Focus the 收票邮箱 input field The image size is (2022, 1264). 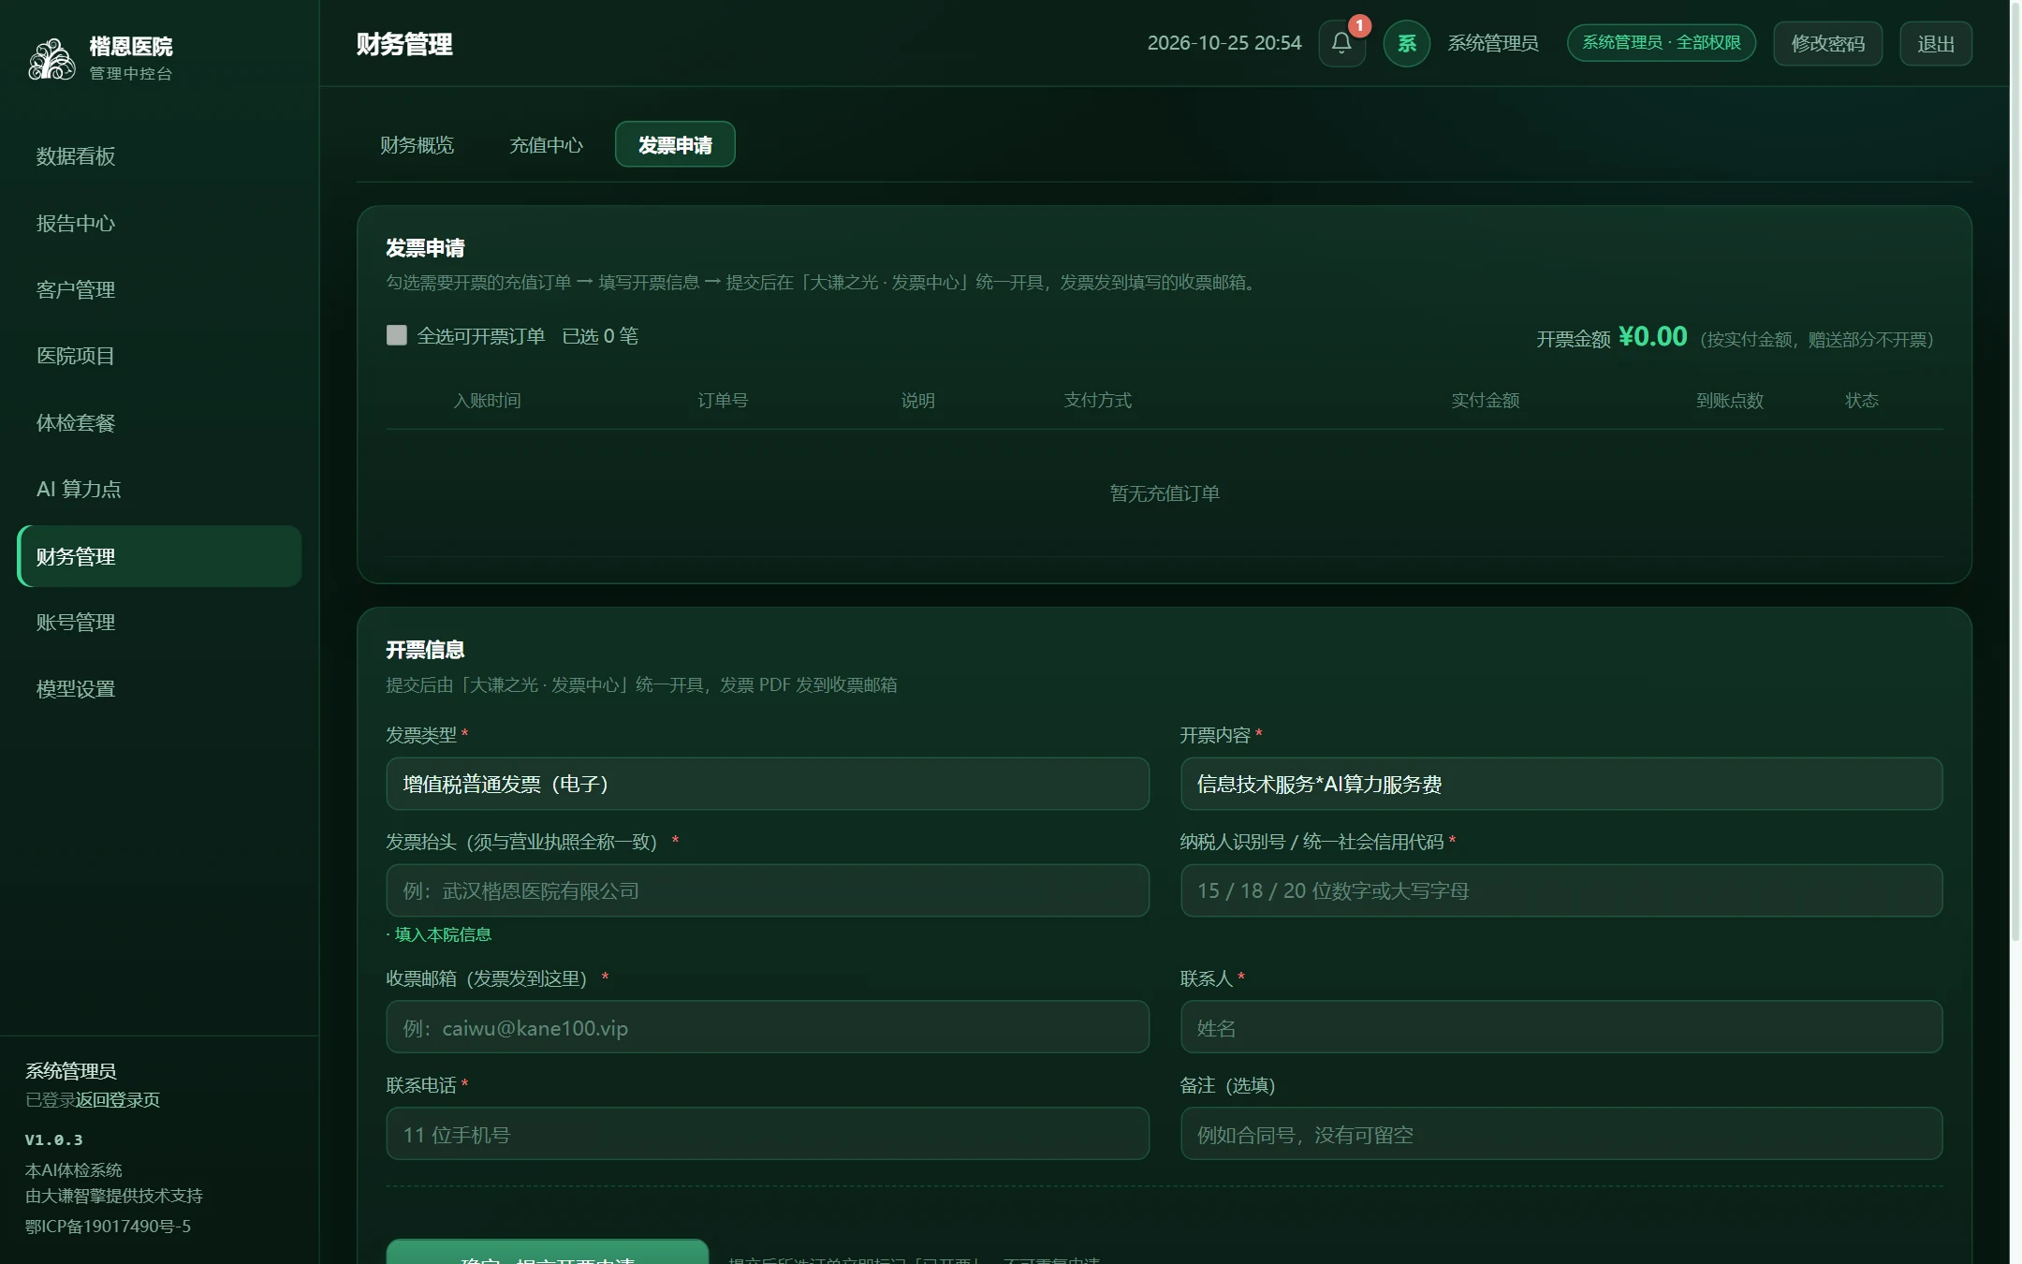pos(768,1027)
